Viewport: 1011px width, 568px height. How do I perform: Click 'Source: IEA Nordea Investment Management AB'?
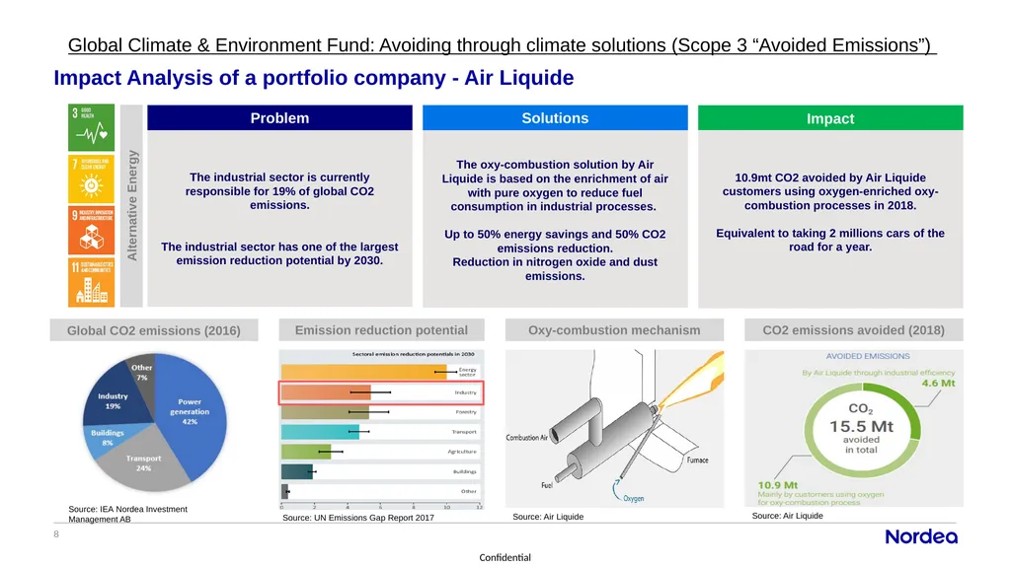click(x=127, y=514)
